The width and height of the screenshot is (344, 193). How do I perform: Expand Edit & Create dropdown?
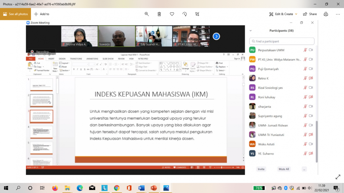coord(296,14)
